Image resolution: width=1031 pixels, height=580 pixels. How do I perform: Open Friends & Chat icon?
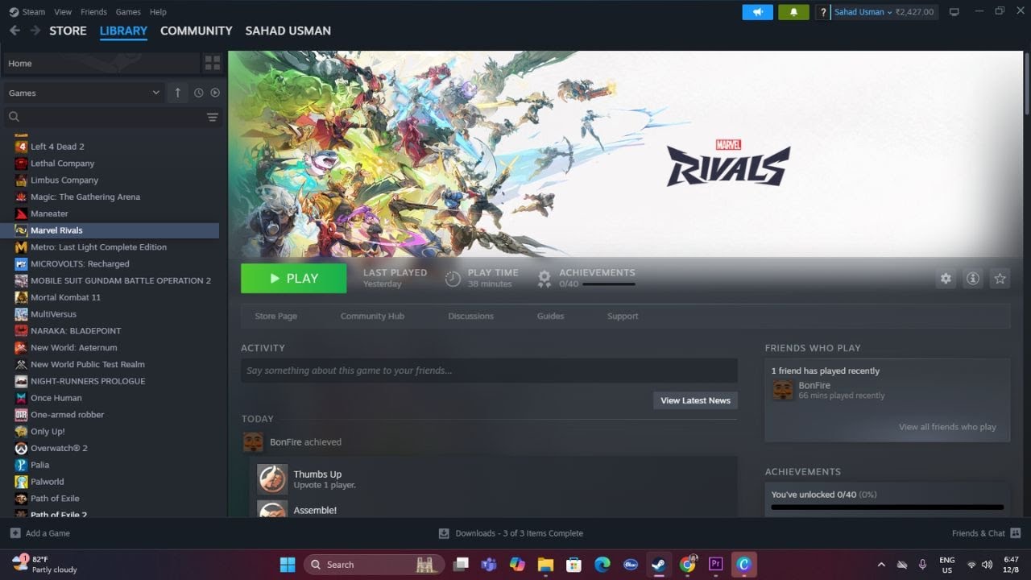point(1016,533)
